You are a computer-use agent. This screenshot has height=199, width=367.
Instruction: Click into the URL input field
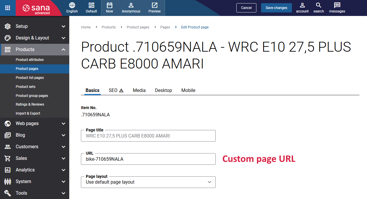coord(148,159)
